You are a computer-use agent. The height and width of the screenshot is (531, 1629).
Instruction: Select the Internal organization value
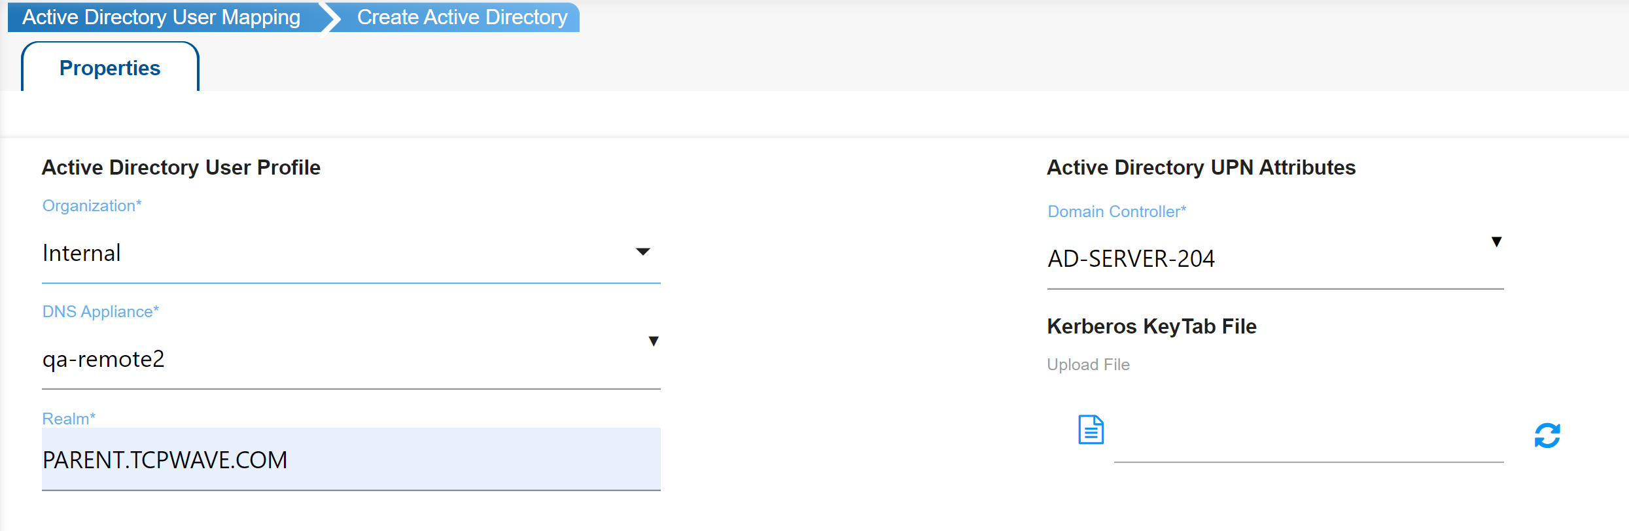82,253
